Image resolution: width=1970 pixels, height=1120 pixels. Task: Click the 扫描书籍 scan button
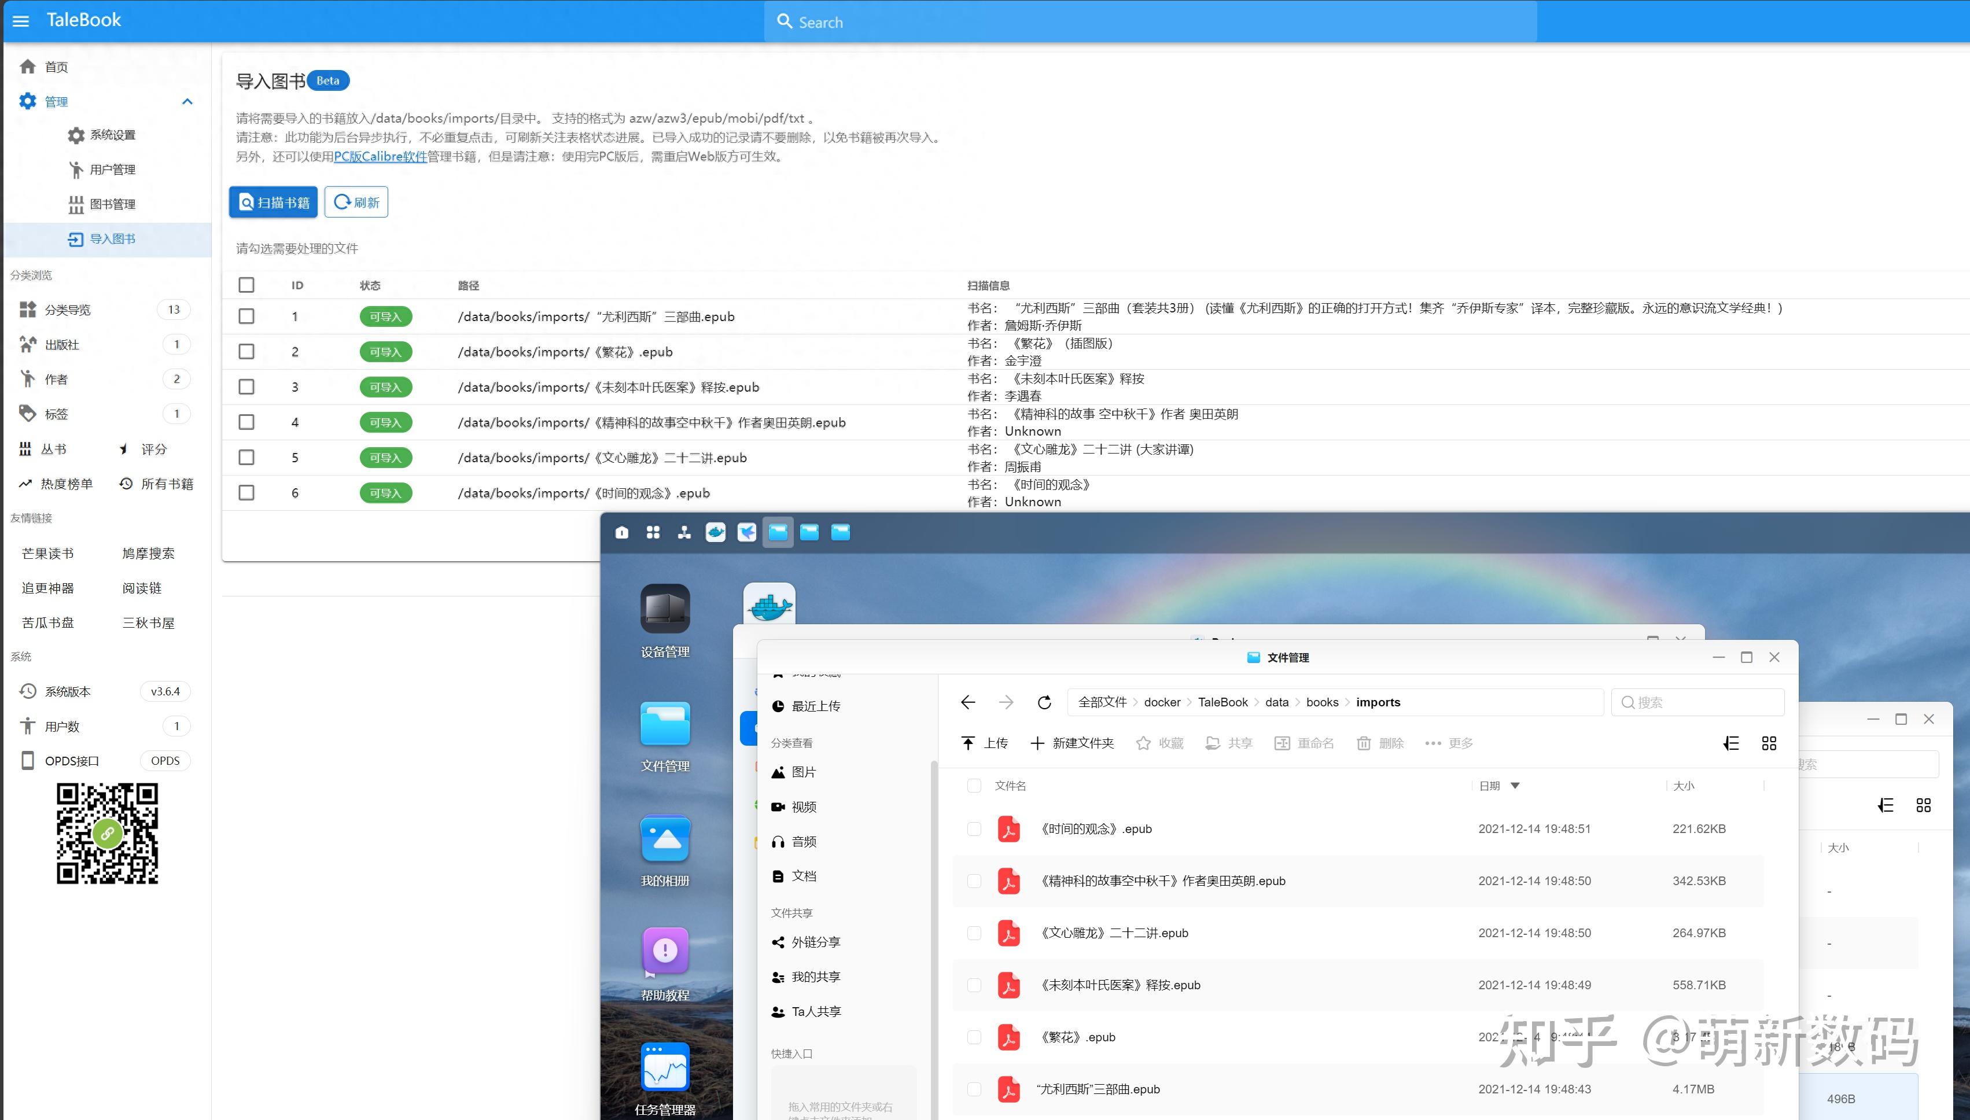tap(273, 201)
